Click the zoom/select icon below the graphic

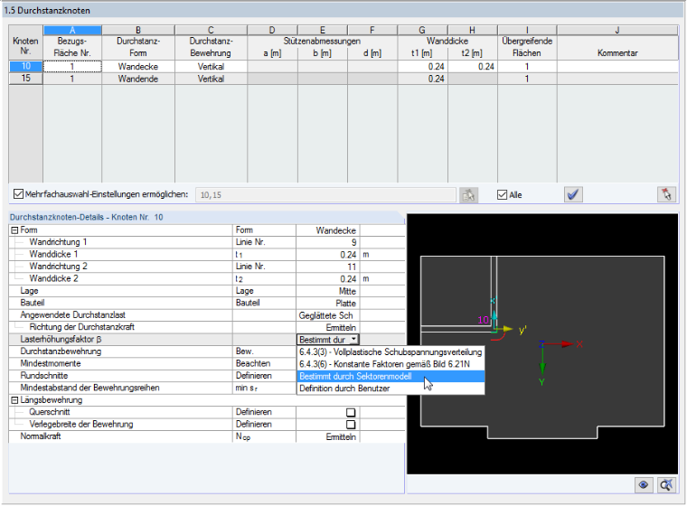(666, 485)
